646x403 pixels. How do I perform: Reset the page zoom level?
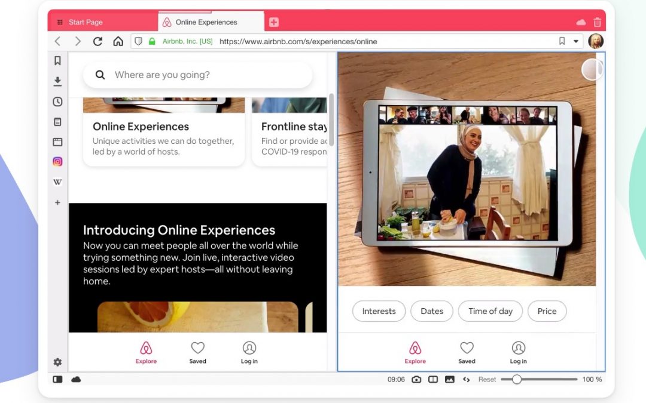pyautogui.click(x=487, y=379)
